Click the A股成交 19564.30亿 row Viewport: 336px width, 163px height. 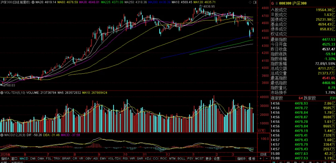[x=303, y=10]
